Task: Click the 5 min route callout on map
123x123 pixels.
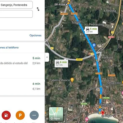Action: click(91, 30)
